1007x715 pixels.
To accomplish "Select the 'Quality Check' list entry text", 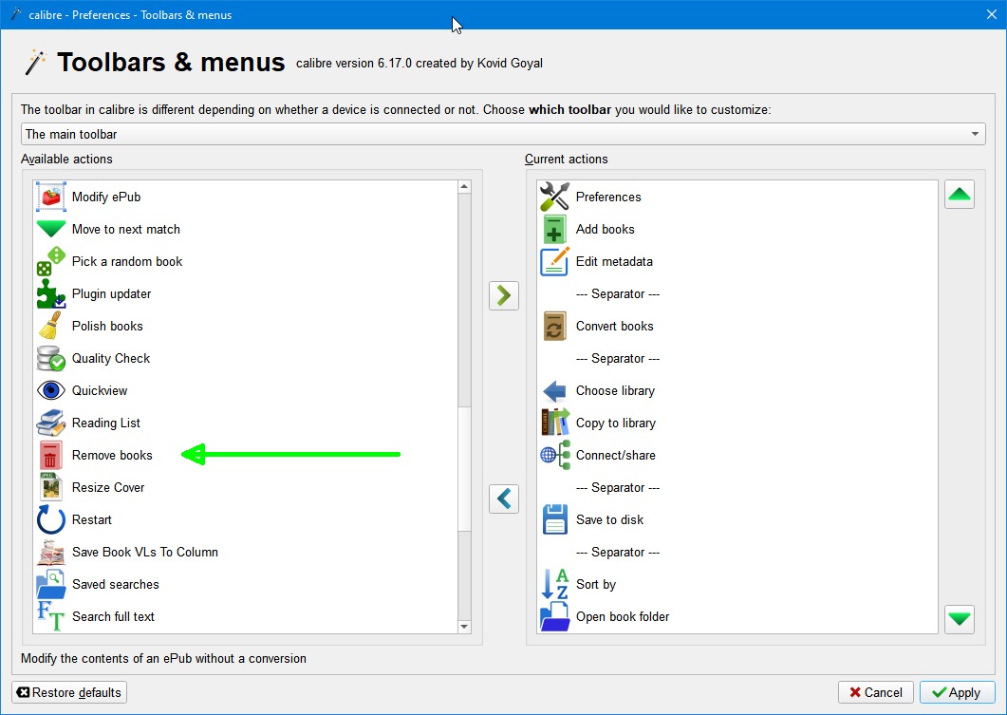I will click(x=110, y=358).
